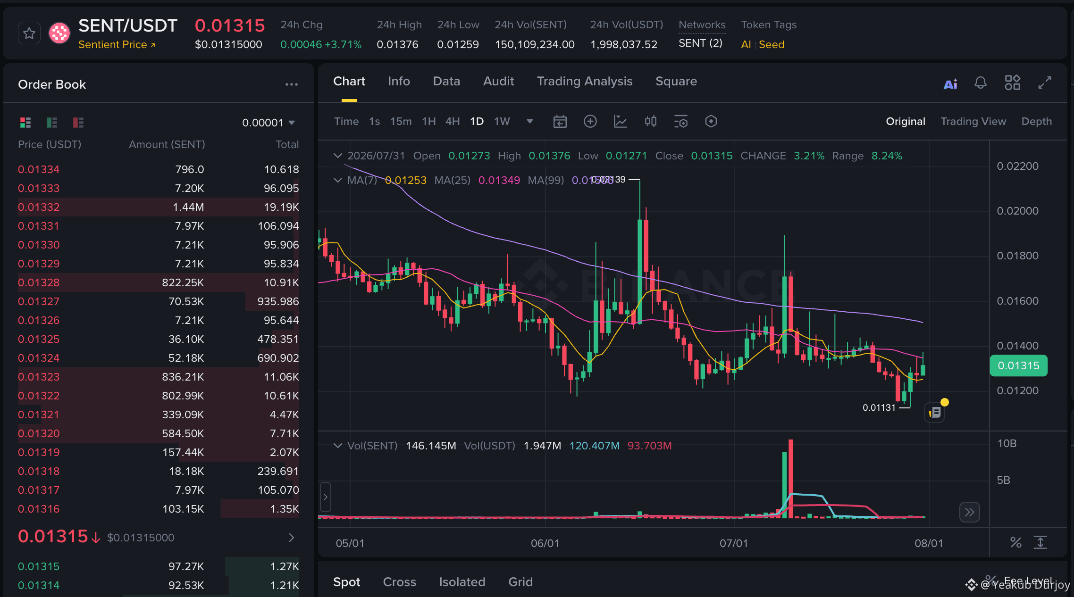The height and width of the screenshot is (597, 1074).
Task: Click the SENT token logo icon
Action: click(x=59, y=33)
